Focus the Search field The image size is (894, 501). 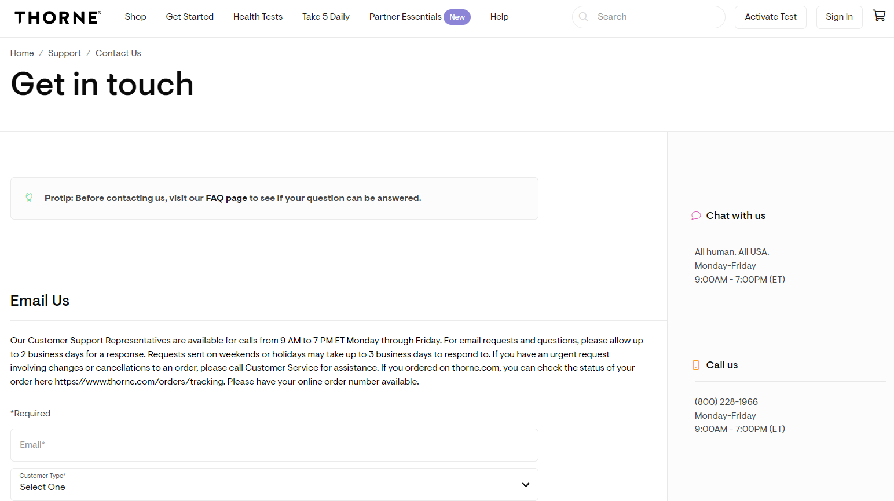(x=648, y=17)
